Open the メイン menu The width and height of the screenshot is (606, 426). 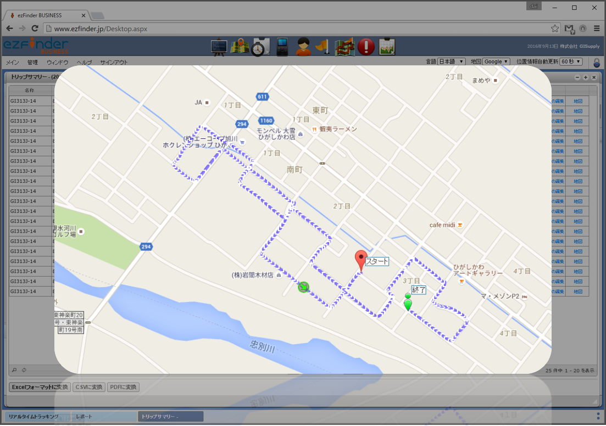pyautogui.click(x=13, y=62)
